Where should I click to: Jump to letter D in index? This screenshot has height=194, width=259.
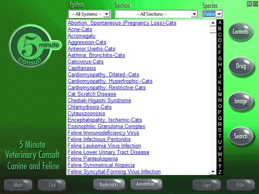(x=220, y=40)
